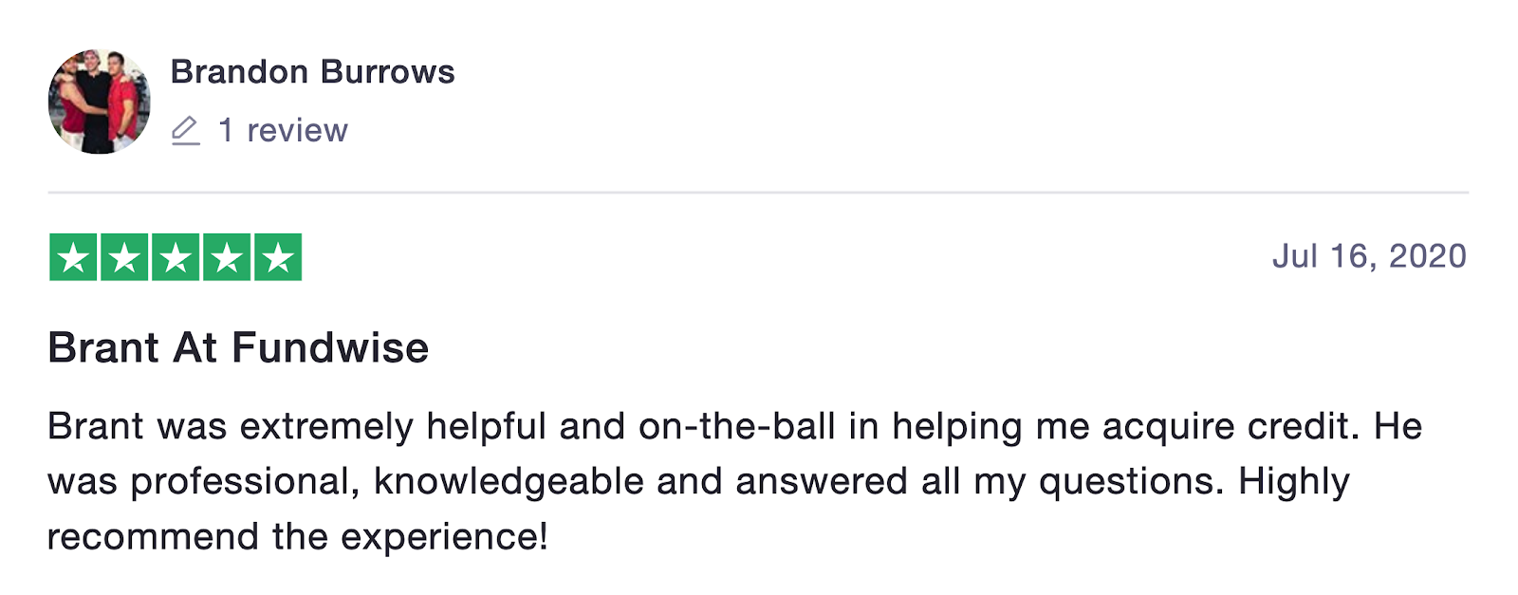Click the review date Jul 16, 2020
The image size is (1518, 595).
1369,256
